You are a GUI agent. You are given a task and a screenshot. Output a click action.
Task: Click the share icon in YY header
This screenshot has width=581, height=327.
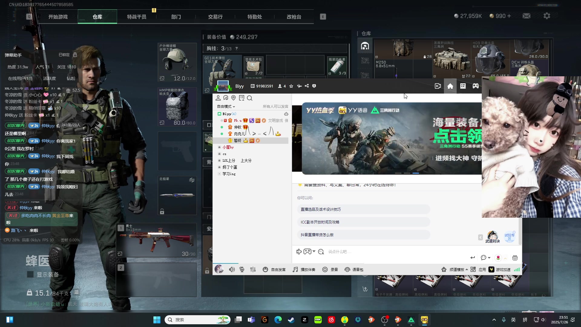(x=307, y=86)
